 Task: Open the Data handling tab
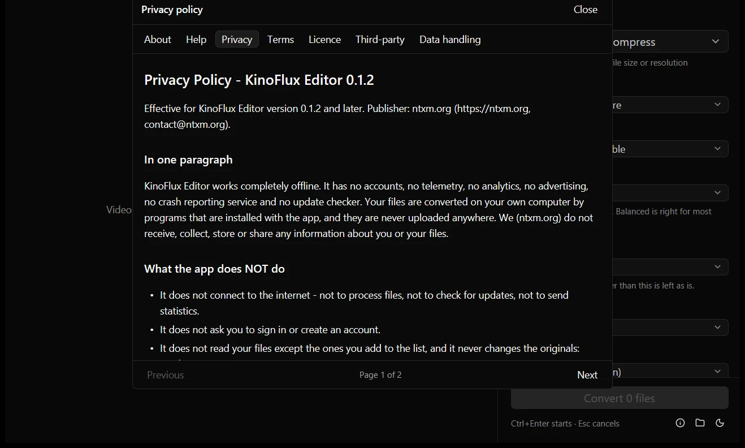(x=450, y=40)
